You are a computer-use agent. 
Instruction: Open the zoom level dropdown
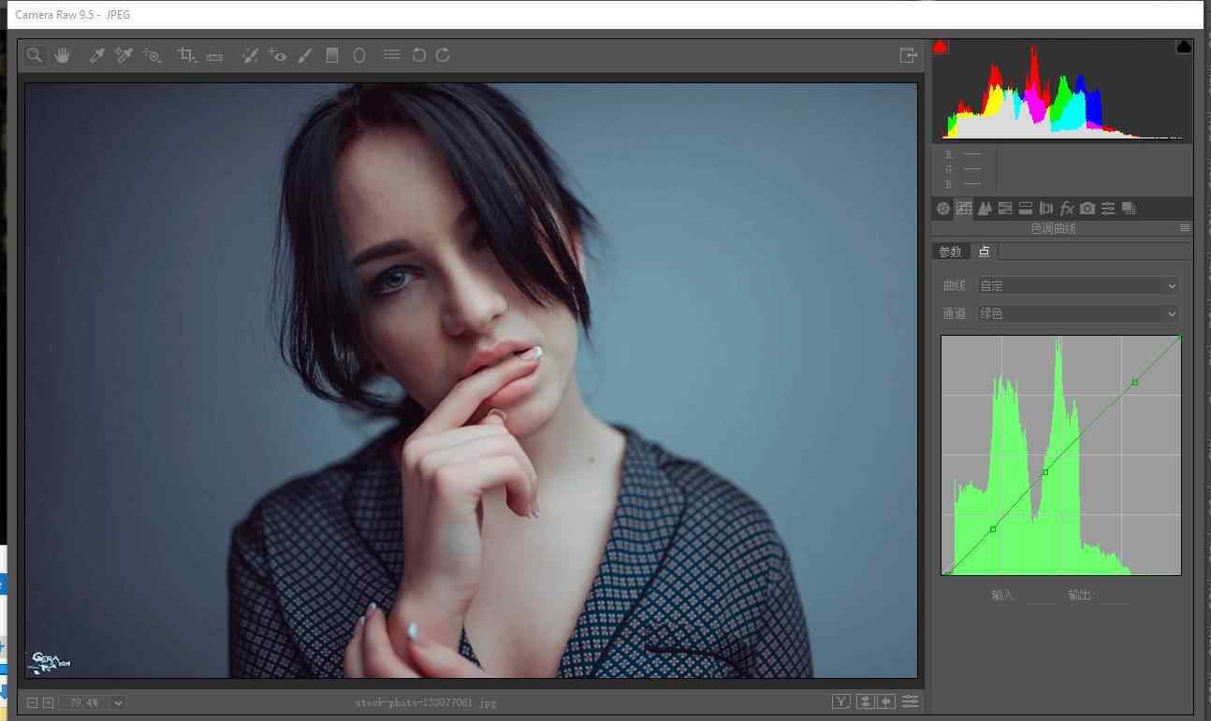118,702
